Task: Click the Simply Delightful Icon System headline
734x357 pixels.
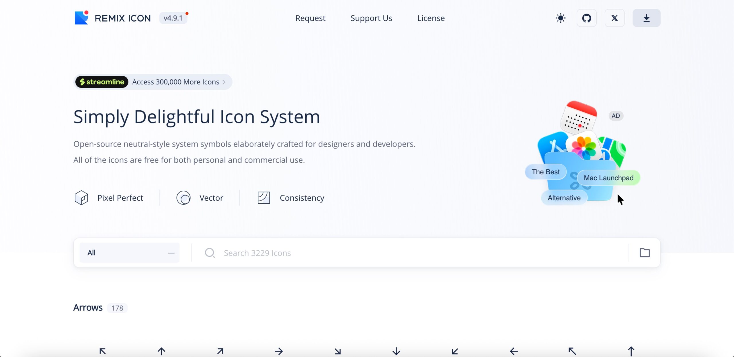Action: tap(197, 117)
